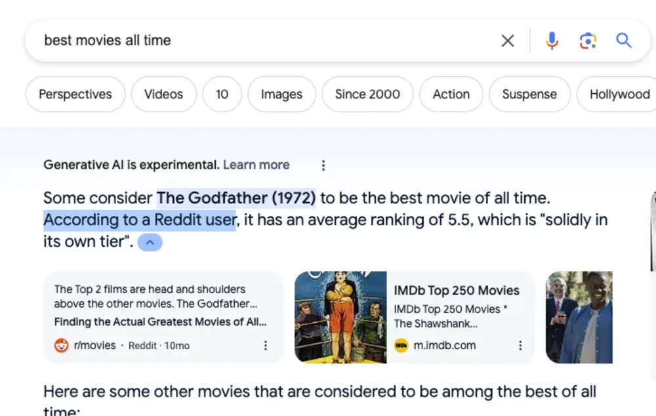The height and width of the screenshot is (416, 656).
Task: Click the 'r/movies' source label
Action: [94, 345]
